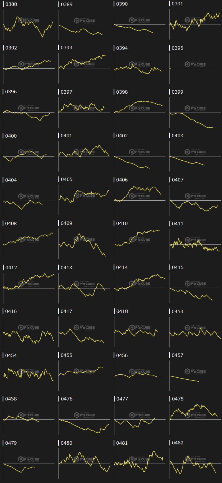Screen dimensions: 222x483
Task: Select the chart thumbnail numbered 0409
Action: coord(84,244)
